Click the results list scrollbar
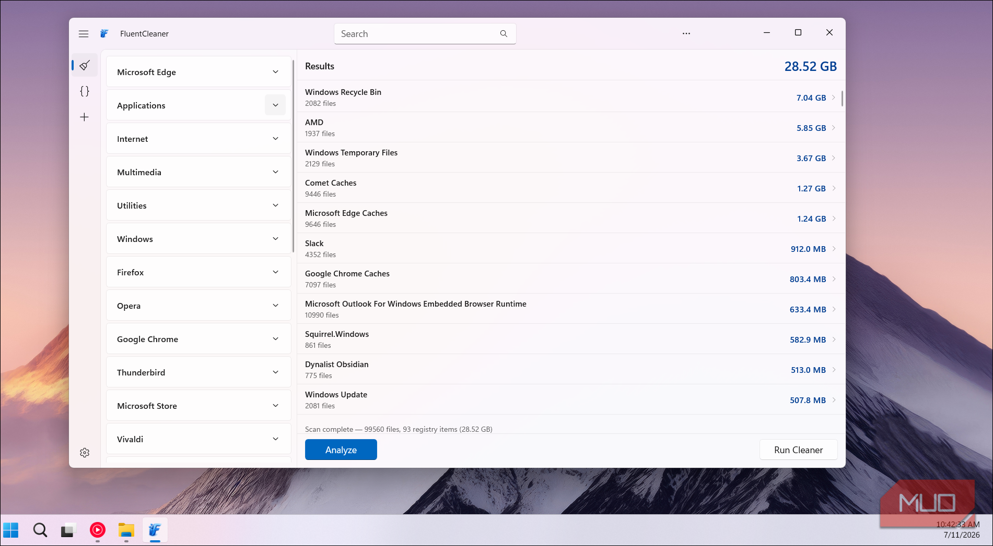Image resolution: width=993 pixels, height=546 pixels. coord(842,99)
